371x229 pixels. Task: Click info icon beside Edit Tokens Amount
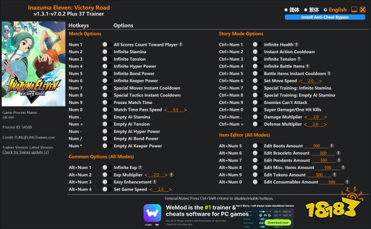coord(335,175)
